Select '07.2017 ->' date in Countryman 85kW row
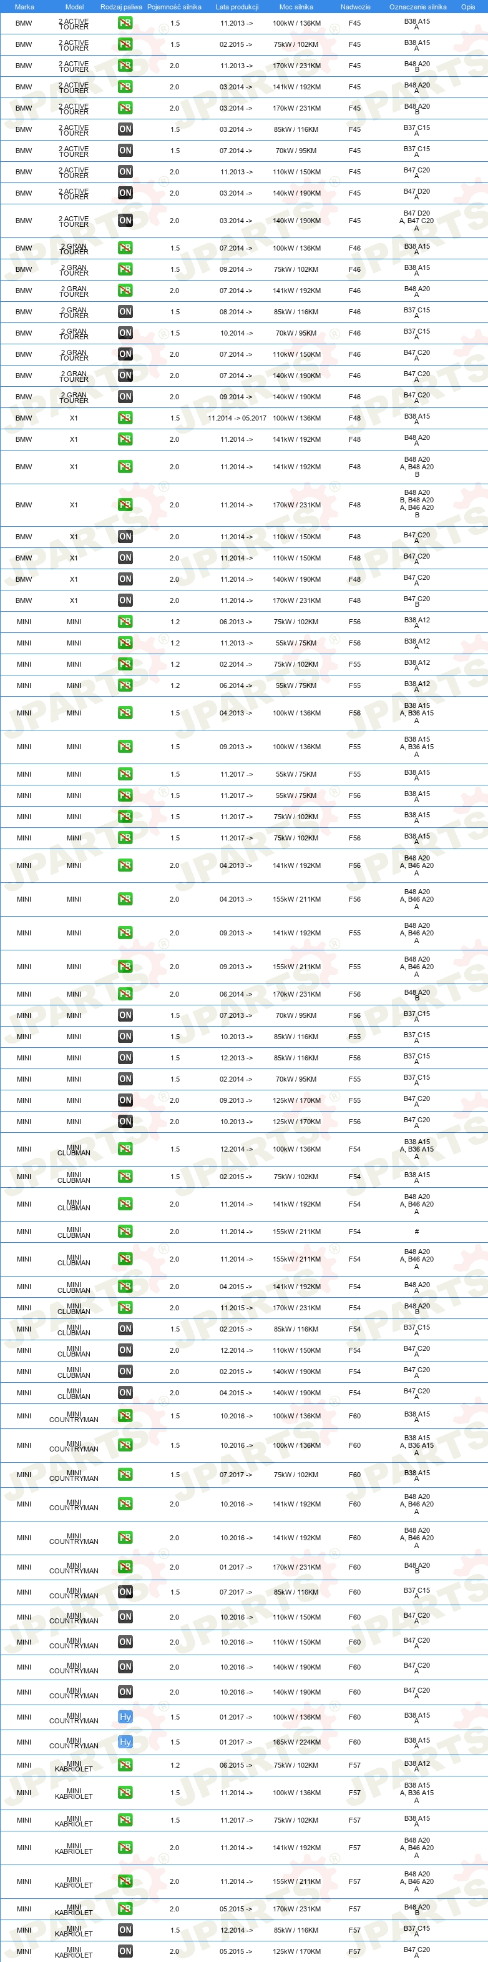The width and height of the screenshot is (488, 1962). [x=237, y=1592]
